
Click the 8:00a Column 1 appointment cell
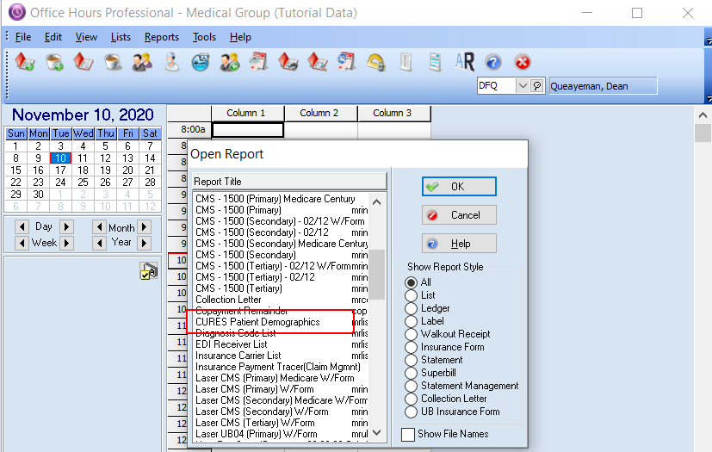tap(247, 130)
